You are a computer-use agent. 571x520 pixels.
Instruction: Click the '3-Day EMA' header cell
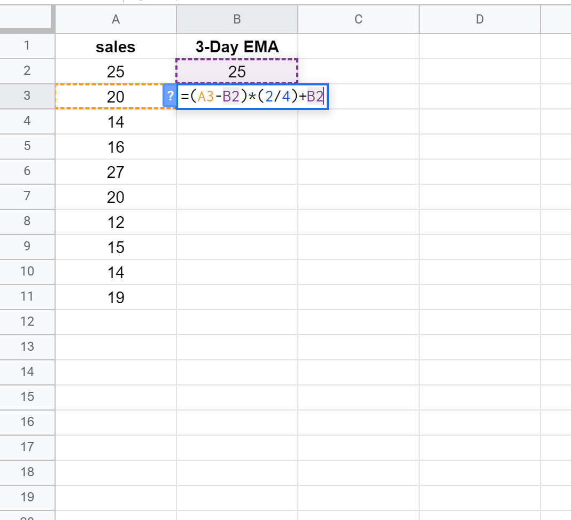point(237,46)
